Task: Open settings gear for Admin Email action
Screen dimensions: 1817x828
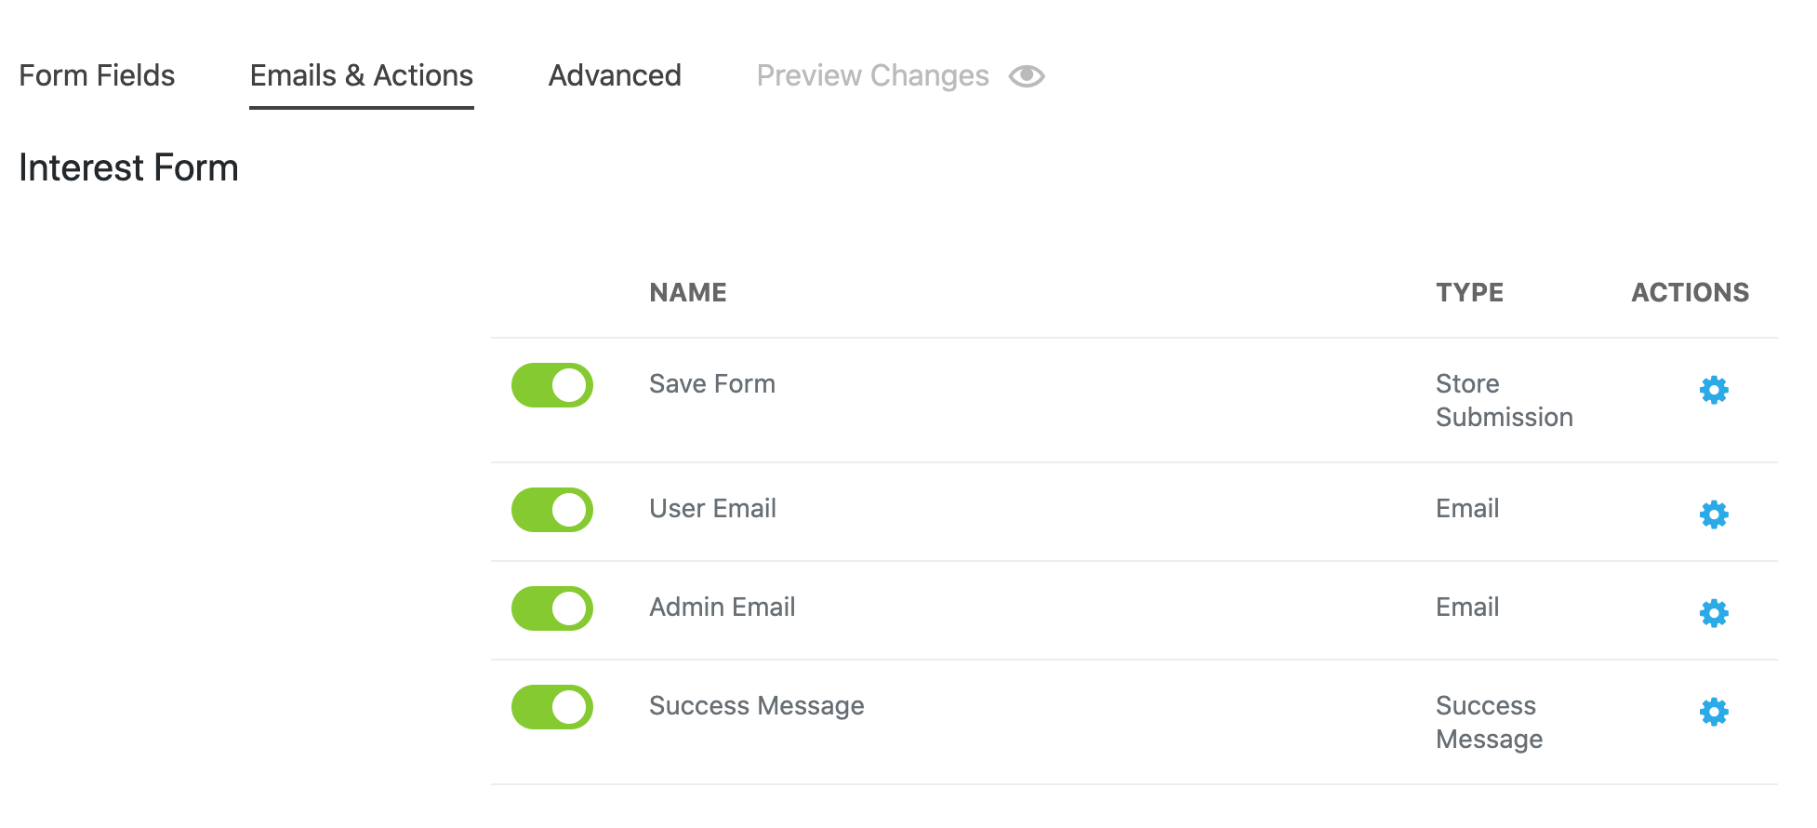Action: pos(1714,613)
